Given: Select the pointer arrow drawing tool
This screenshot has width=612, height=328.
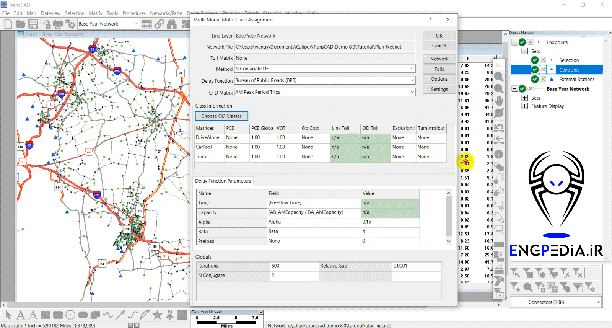Looking at the screenshot, I should point(8,315).
